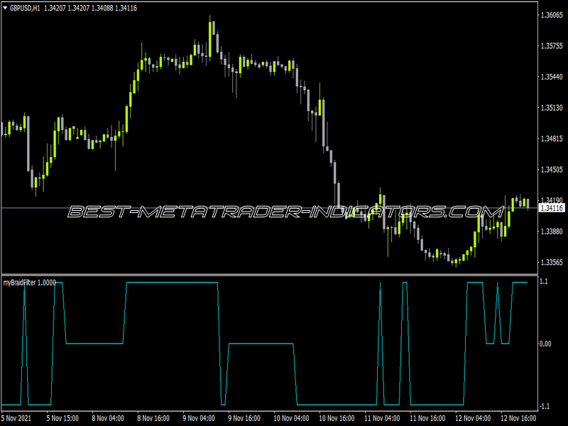Click the indicator scale 0.00 label
Viewport: 568px width, 426px height.
point(545,344)
